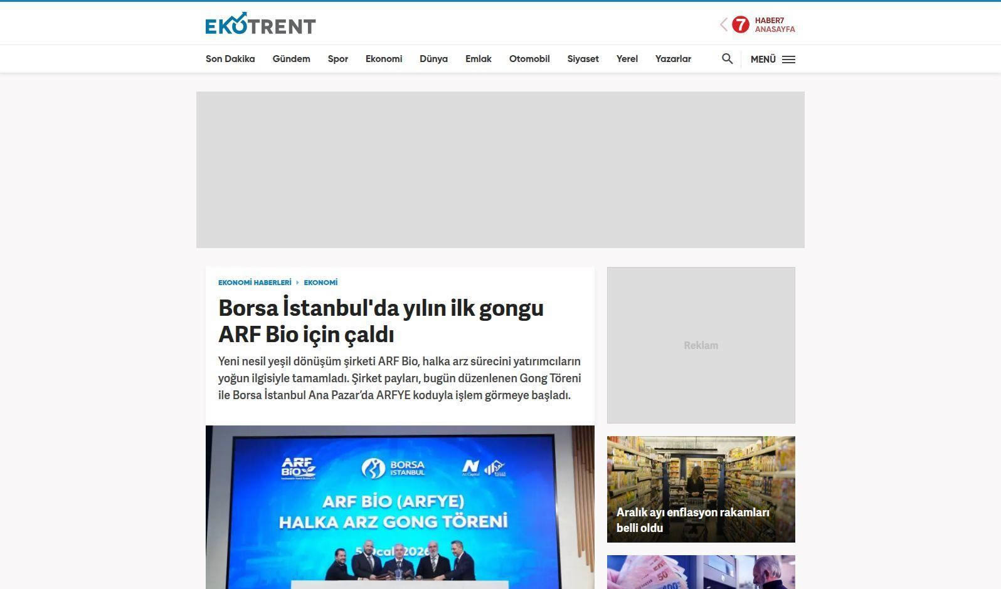
Task: Open the Aralık ayı enflasyon news card
Action: point(701,489)
